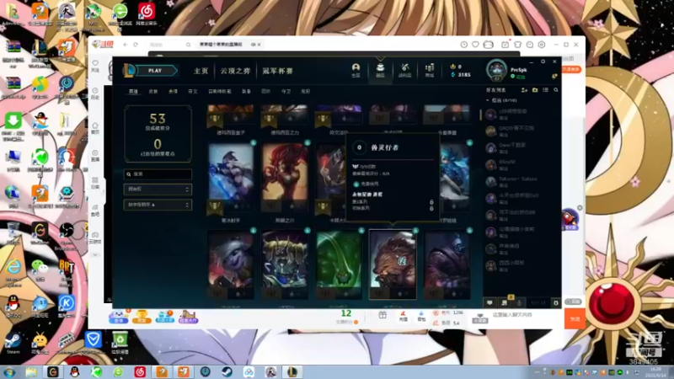Select the 符文 runes sub-tab
Screen dimensions: 674x379
click(x=193, y=92)
